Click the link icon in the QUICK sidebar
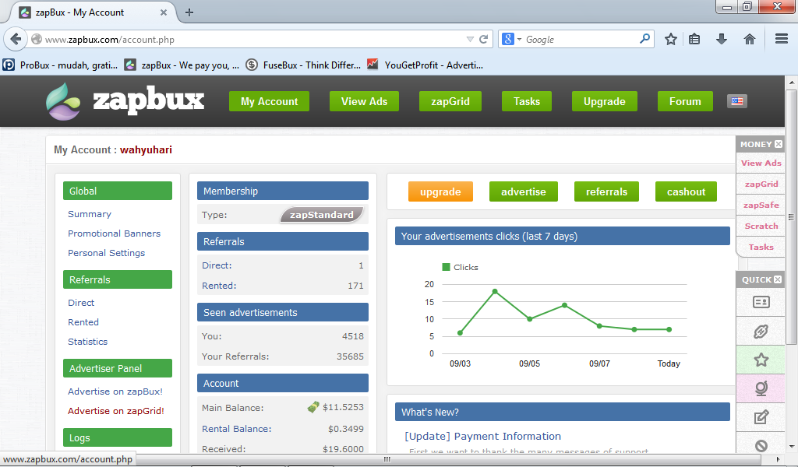The height and width of the screenshot is (467, 798). tap(760, 331)
